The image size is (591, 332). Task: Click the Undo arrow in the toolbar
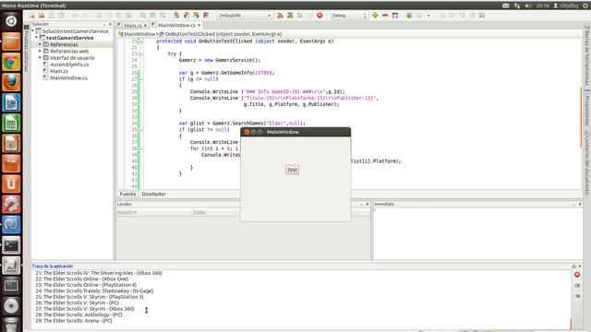tap(75, 16)
